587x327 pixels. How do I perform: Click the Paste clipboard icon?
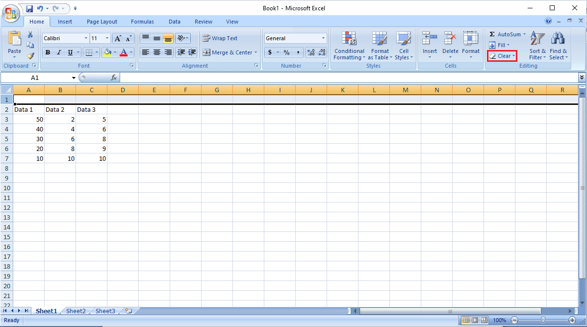click(14, 39)
